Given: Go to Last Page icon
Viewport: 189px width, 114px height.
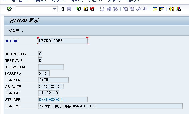Looking at the screenshot, I should [145, 9].
